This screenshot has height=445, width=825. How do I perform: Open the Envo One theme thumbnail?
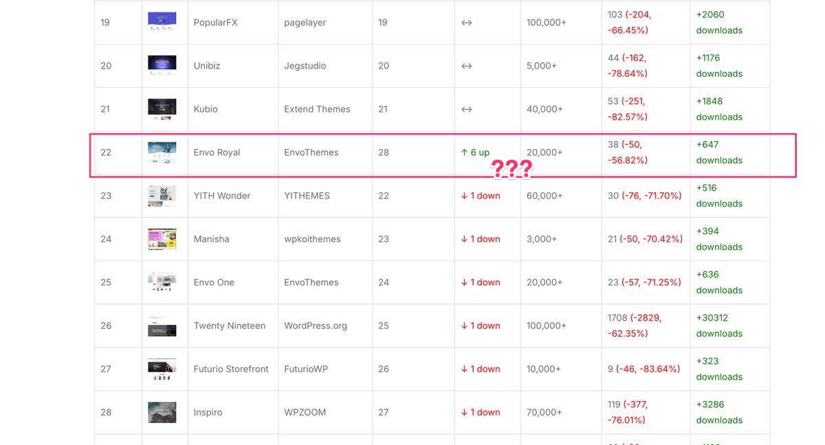(162, 282)
